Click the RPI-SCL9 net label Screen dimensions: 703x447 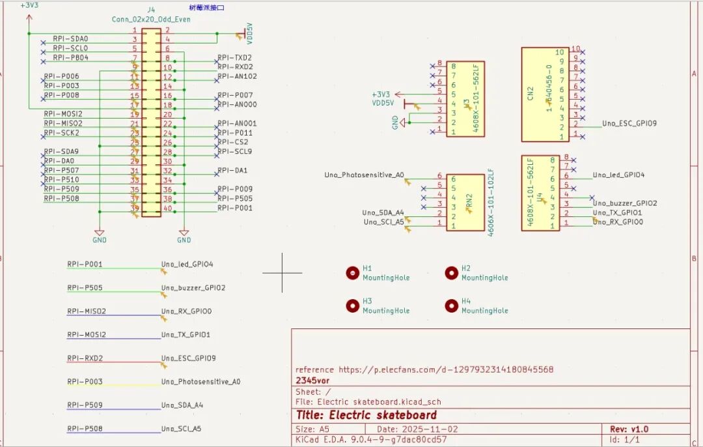[236, 152]
